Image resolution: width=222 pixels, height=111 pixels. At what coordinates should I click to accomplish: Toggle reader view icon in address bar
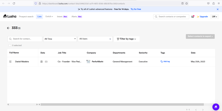click(x=182, y=3)
